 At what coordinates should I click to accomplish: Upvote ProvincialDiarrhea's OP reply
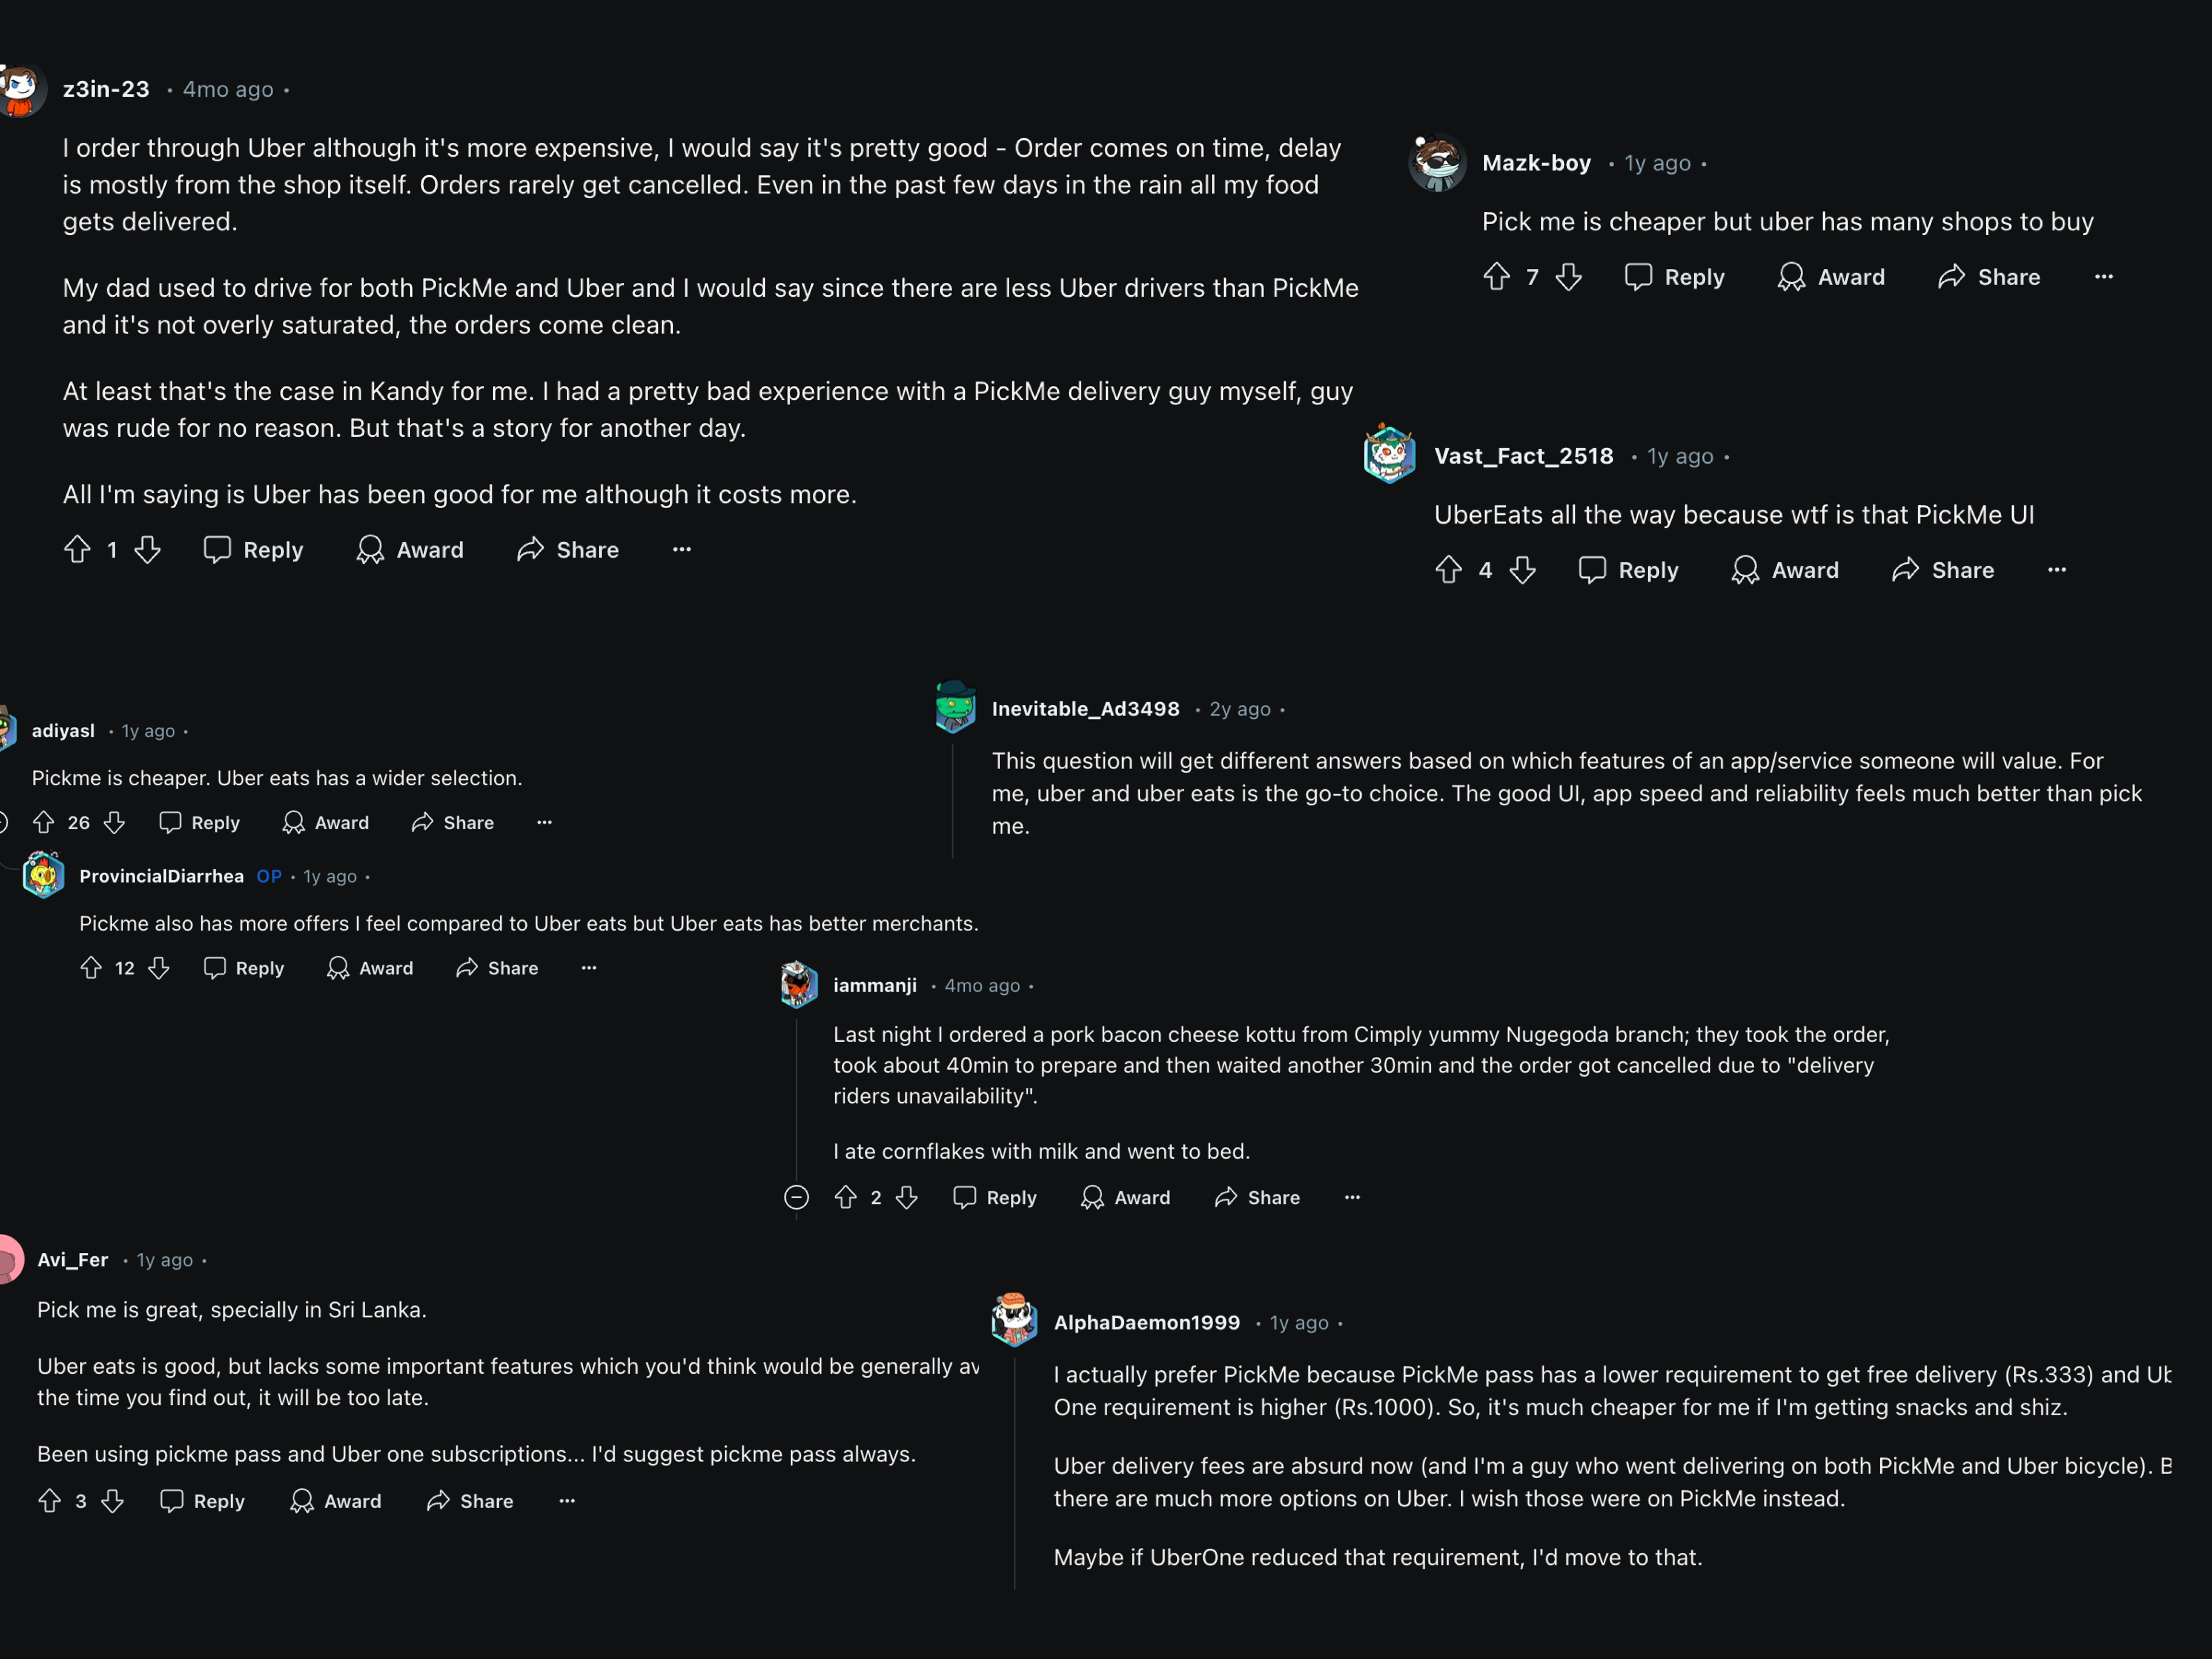tap(91, 968)
